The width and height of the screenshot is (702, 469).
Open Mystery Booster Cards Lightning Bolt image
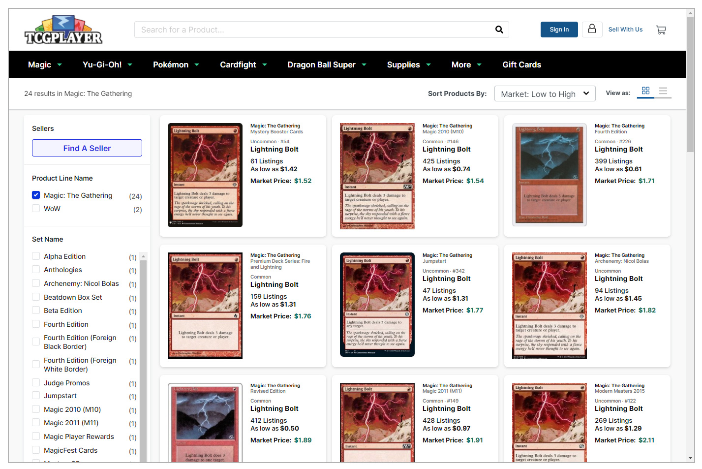[205, 175]
